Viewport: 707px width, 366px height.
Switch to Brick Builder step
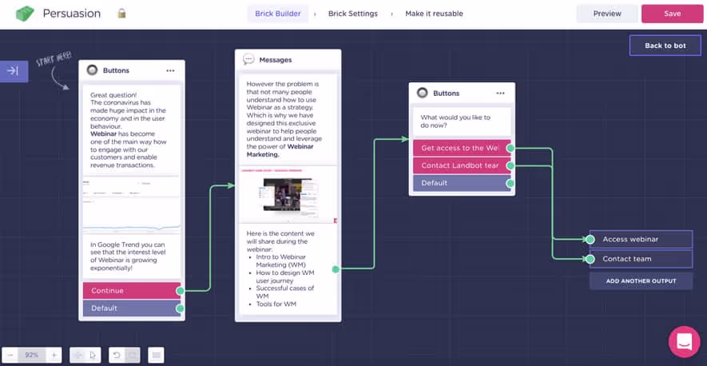click(278, 14)
